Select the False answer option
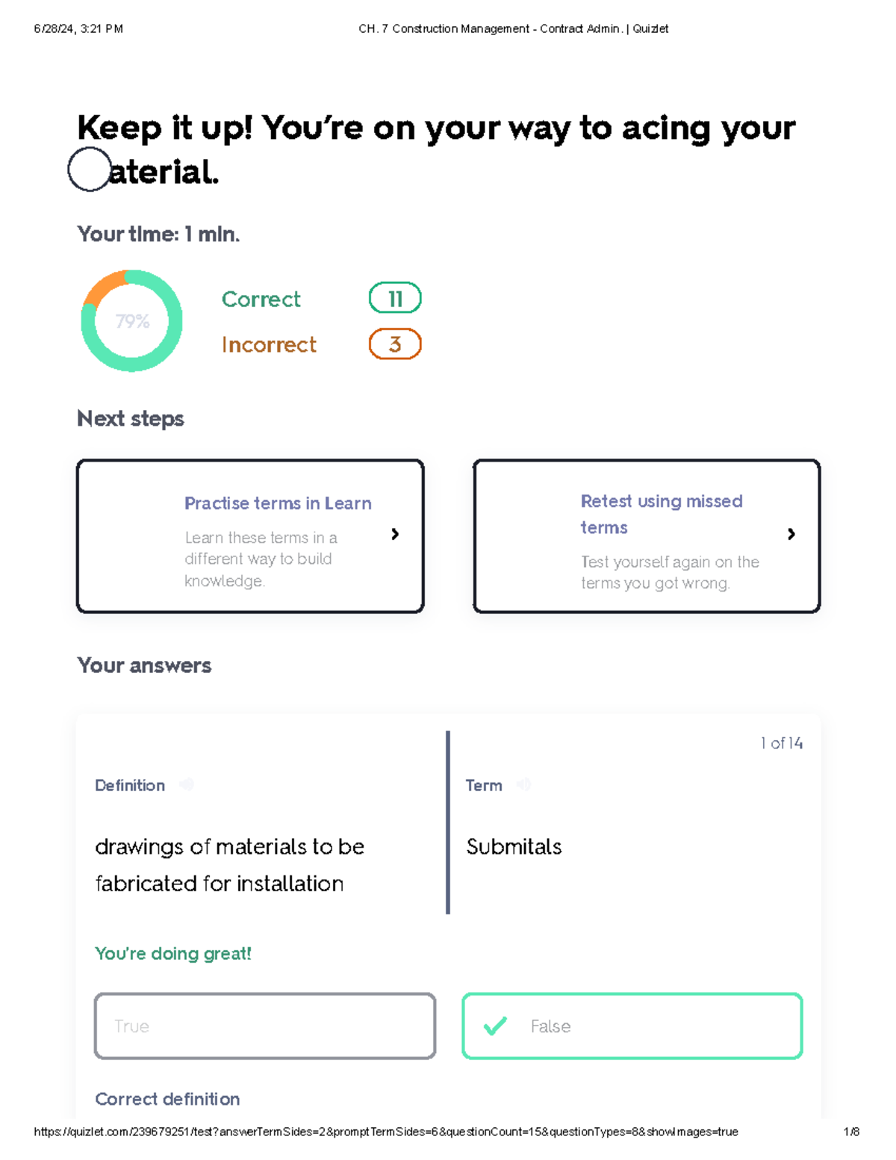Viewport: 896px width, 1160px height. [632, 1026]
